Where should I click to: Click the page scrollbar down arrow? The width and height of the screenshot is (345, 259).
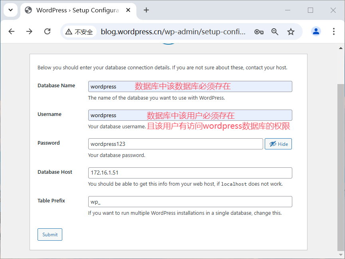pos(341,255)
